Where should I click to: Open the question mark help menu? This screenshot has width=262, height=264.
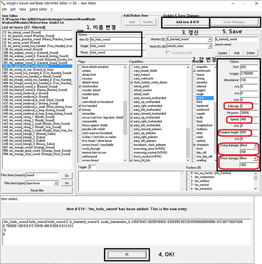tap(52, 9)
